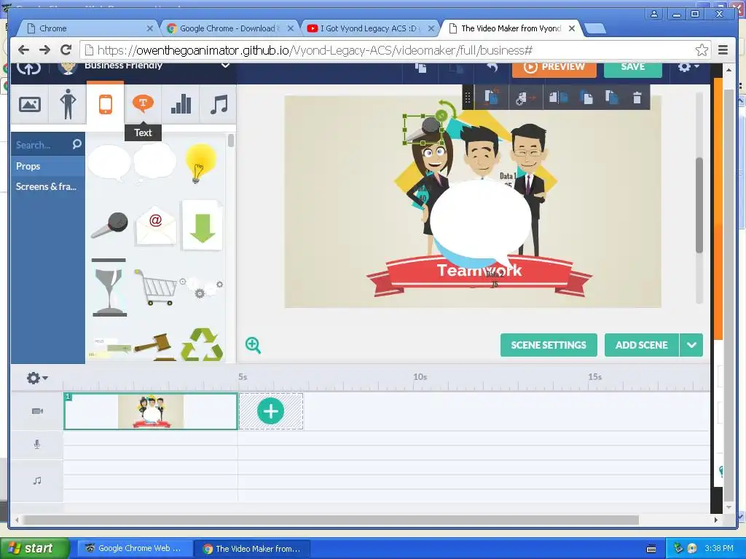The height and width of the screenshot is (559, 746).
Task: Pick the light bulb prop
Action: point(200,164)
